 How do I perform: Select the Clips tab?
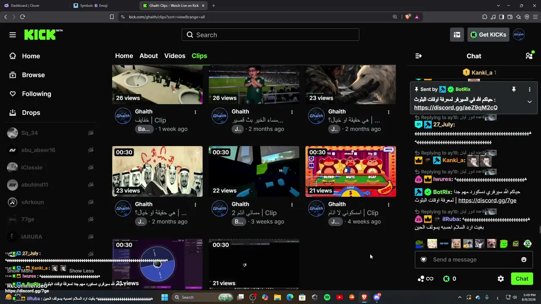tap(199, 56)
